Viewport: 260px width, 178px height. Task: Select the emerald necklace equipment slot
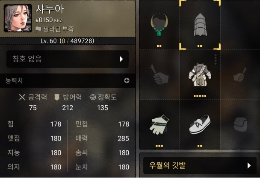tap(159, 25)
